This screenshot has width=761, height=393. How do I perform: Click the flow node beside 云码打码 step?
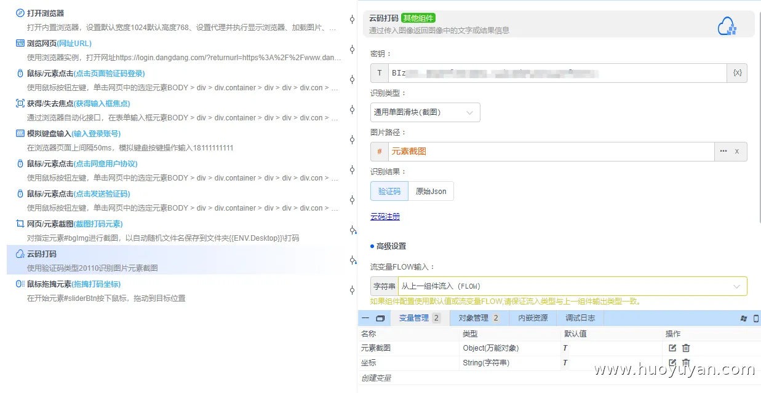(352, 260)
